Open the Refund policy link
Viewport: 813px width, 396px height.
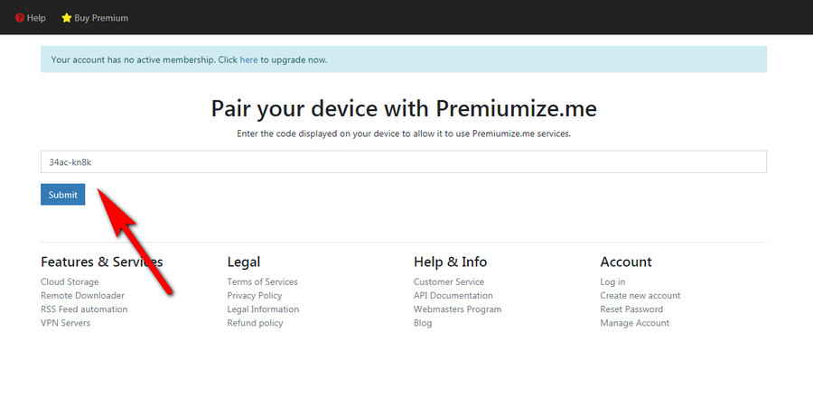(x=255, y=323)
